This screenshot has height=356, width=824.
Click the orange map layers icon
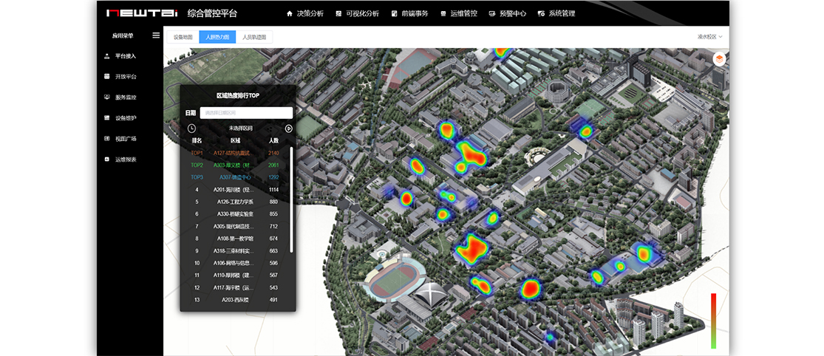pos(719,60)
